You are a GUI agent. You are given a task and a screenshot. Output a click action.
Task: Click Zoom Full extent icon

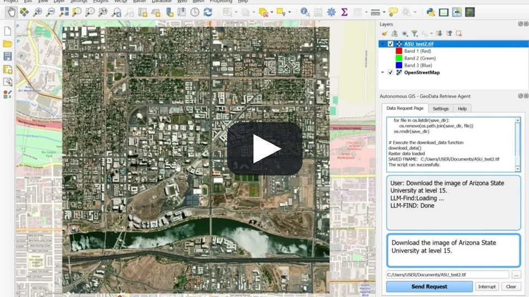[64, 12]
